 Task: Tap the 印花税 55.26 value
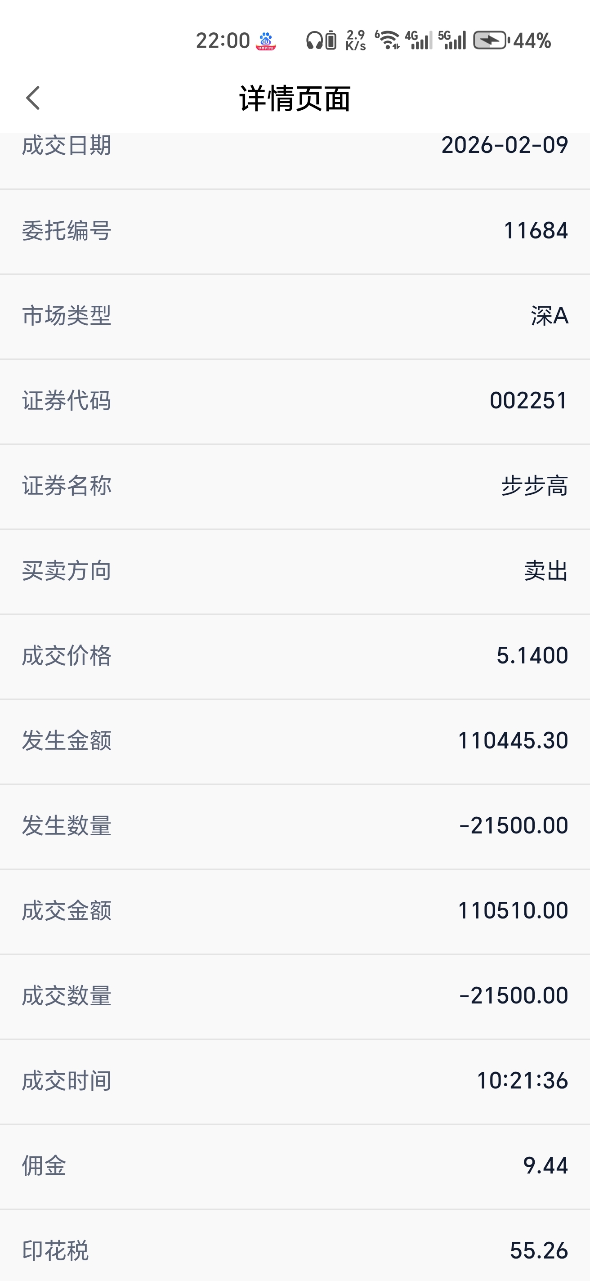click(539, 1251)
